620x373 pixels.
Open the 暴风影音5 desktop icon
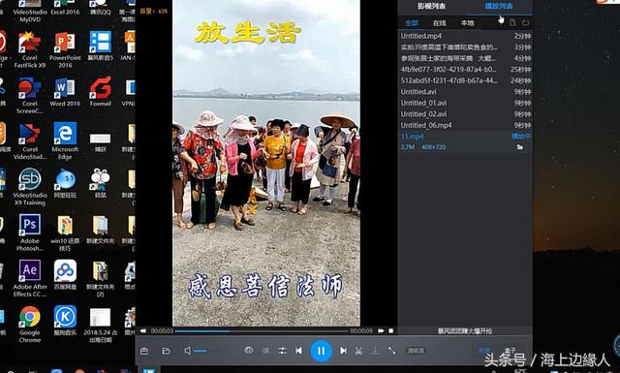pyautogui.click(x=100, y=46)
